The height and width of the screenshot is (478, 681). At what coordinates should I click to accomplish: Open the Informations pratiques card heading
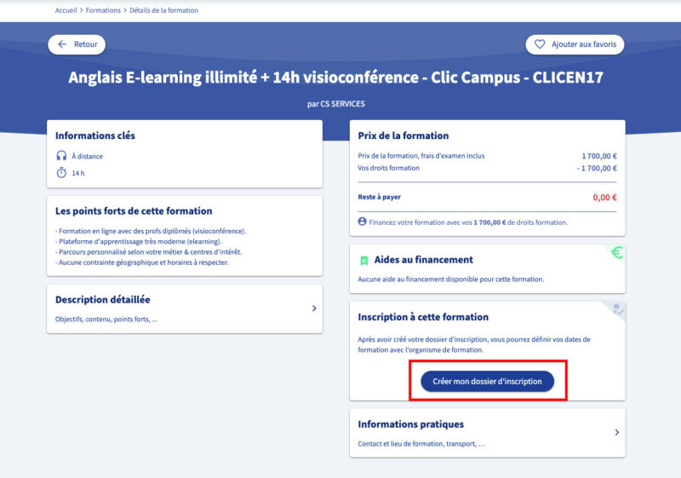(x=410, y=424)
